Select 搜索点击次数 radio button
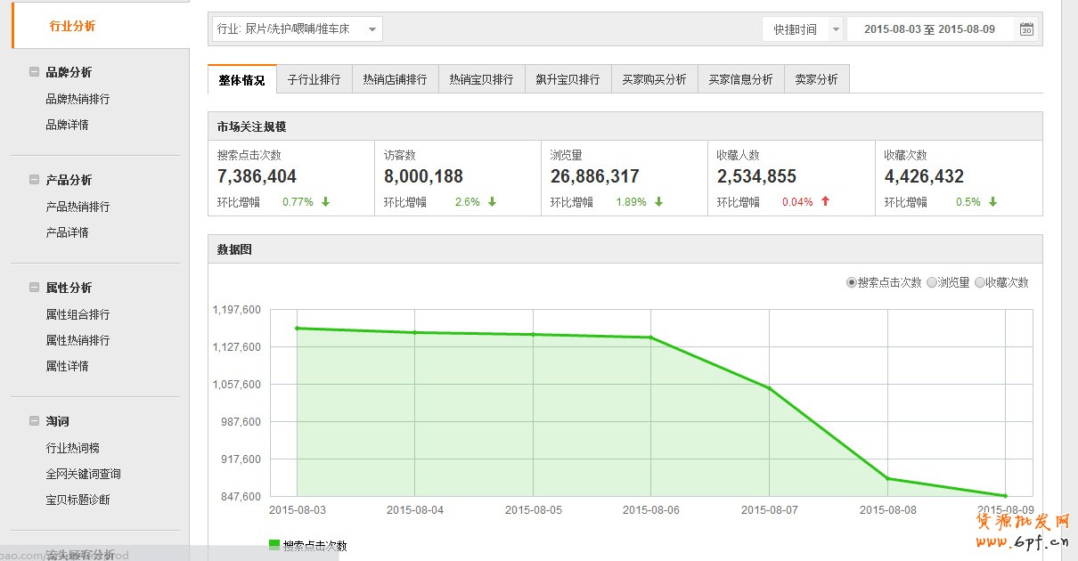This screenshot has width=1078, height=561. (x=852, y=282)
